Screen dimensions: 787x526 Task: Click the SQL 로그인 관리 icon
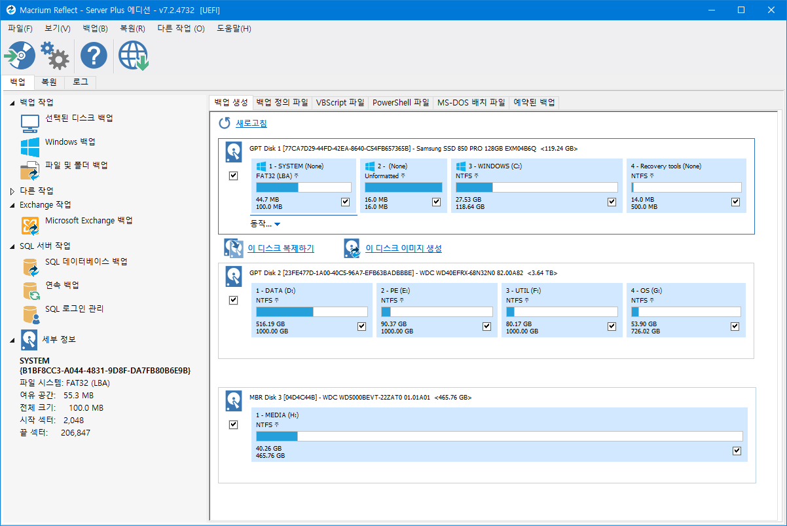(31, 314)
